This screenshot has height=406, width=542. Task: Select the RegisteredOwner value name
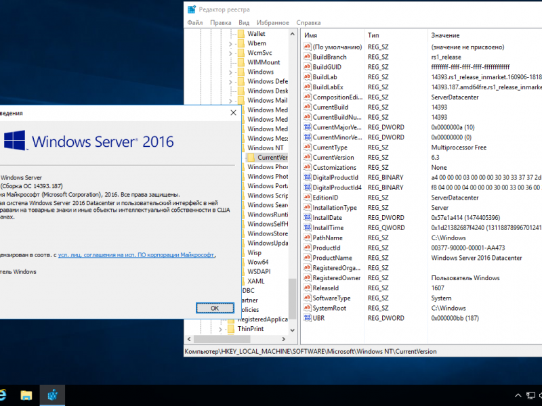point(337,278)
